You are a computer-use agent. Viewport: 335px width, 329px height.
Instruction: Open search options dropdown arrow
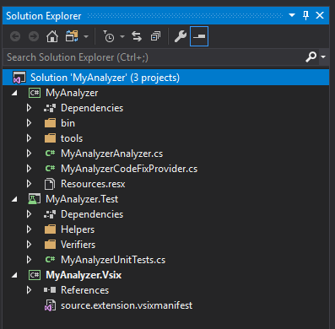(x=323, y=57)
